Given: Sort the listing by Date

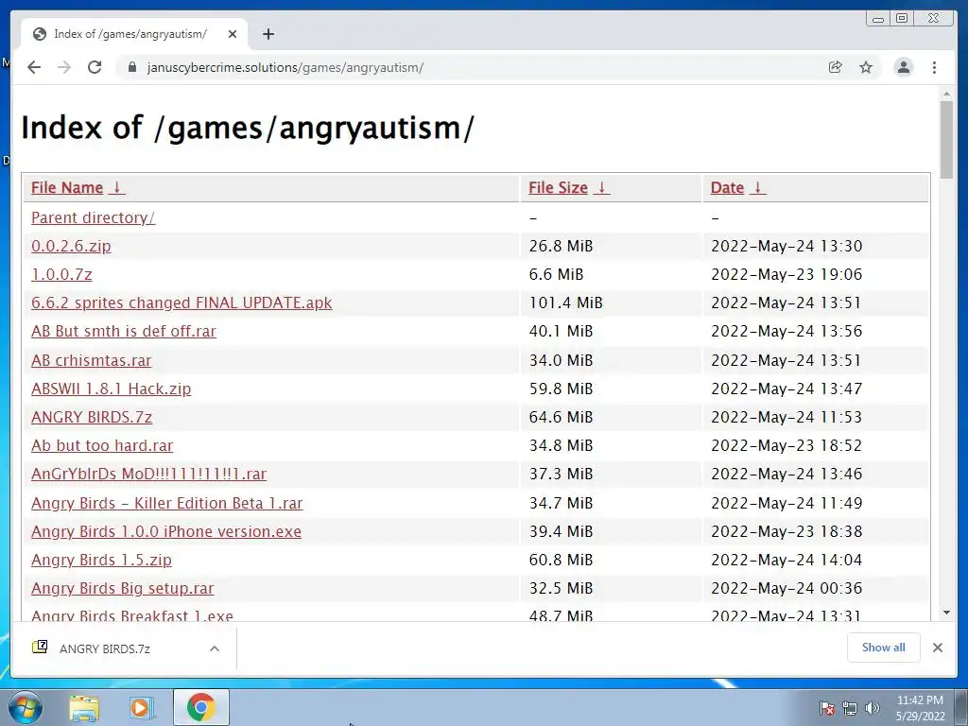Looking at the screenshot, I should 738,188.
